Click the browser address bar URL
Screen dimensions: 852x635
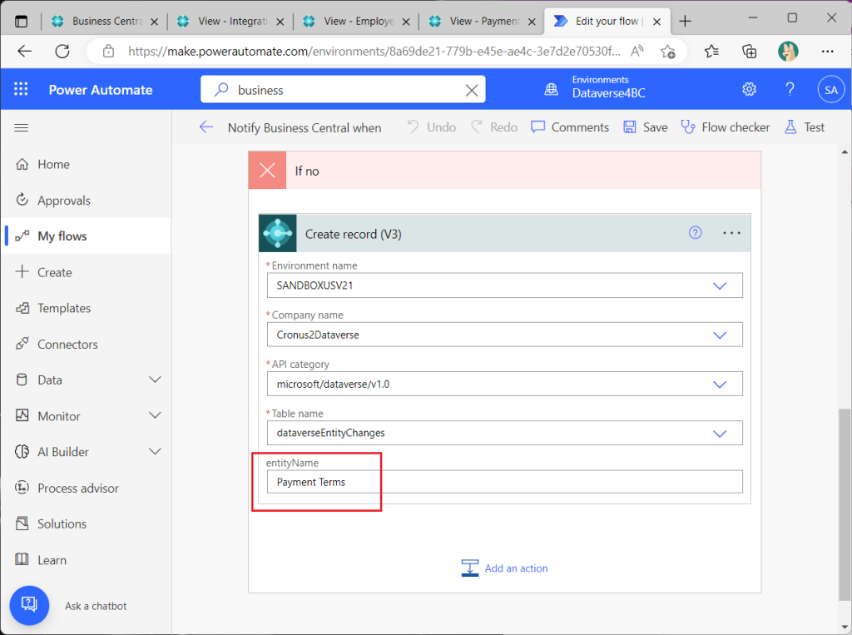[x=374, y=52]
